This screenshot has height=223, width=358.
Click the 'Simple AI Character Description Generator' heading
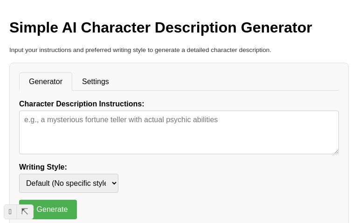(x=160, y=27)
